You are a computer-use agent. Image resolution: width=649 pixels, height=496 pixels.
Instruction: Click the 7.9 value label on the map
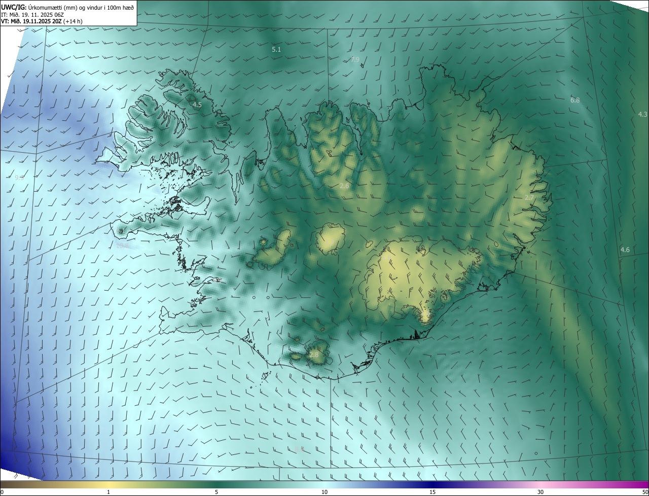(x=355, y=60)
